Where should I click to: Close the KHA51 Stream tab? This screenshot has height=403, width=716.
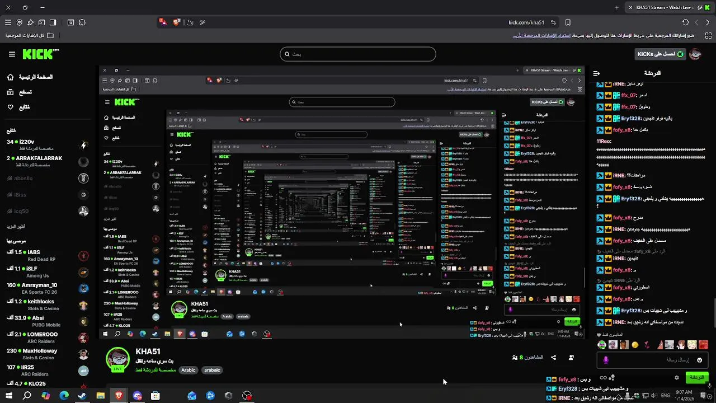pos(630,7)
